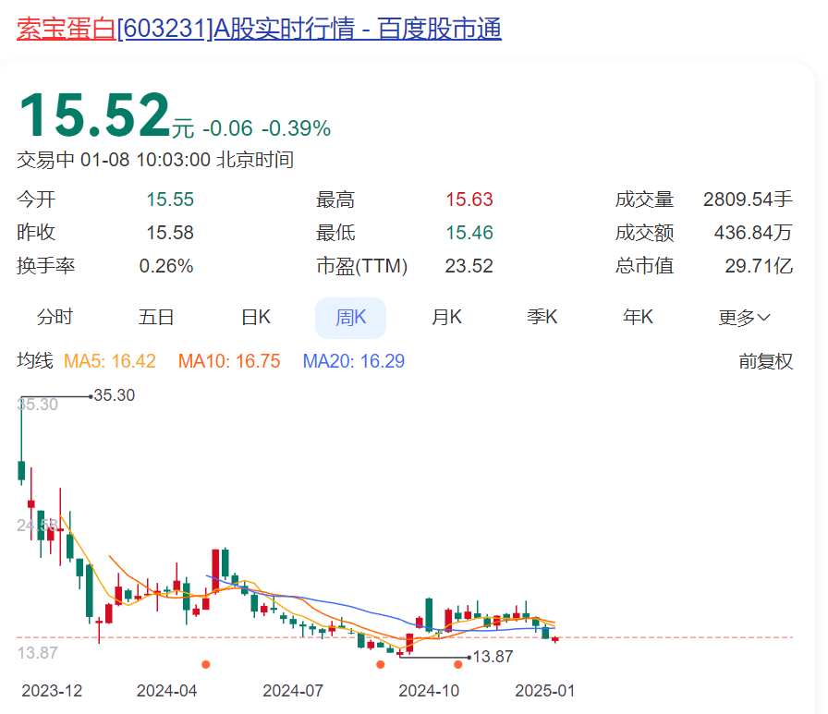Click the MA5: 16.42 indicator label
Image resolution: width=828 pixels, height=714 pixels.
[x=110, y=361]
